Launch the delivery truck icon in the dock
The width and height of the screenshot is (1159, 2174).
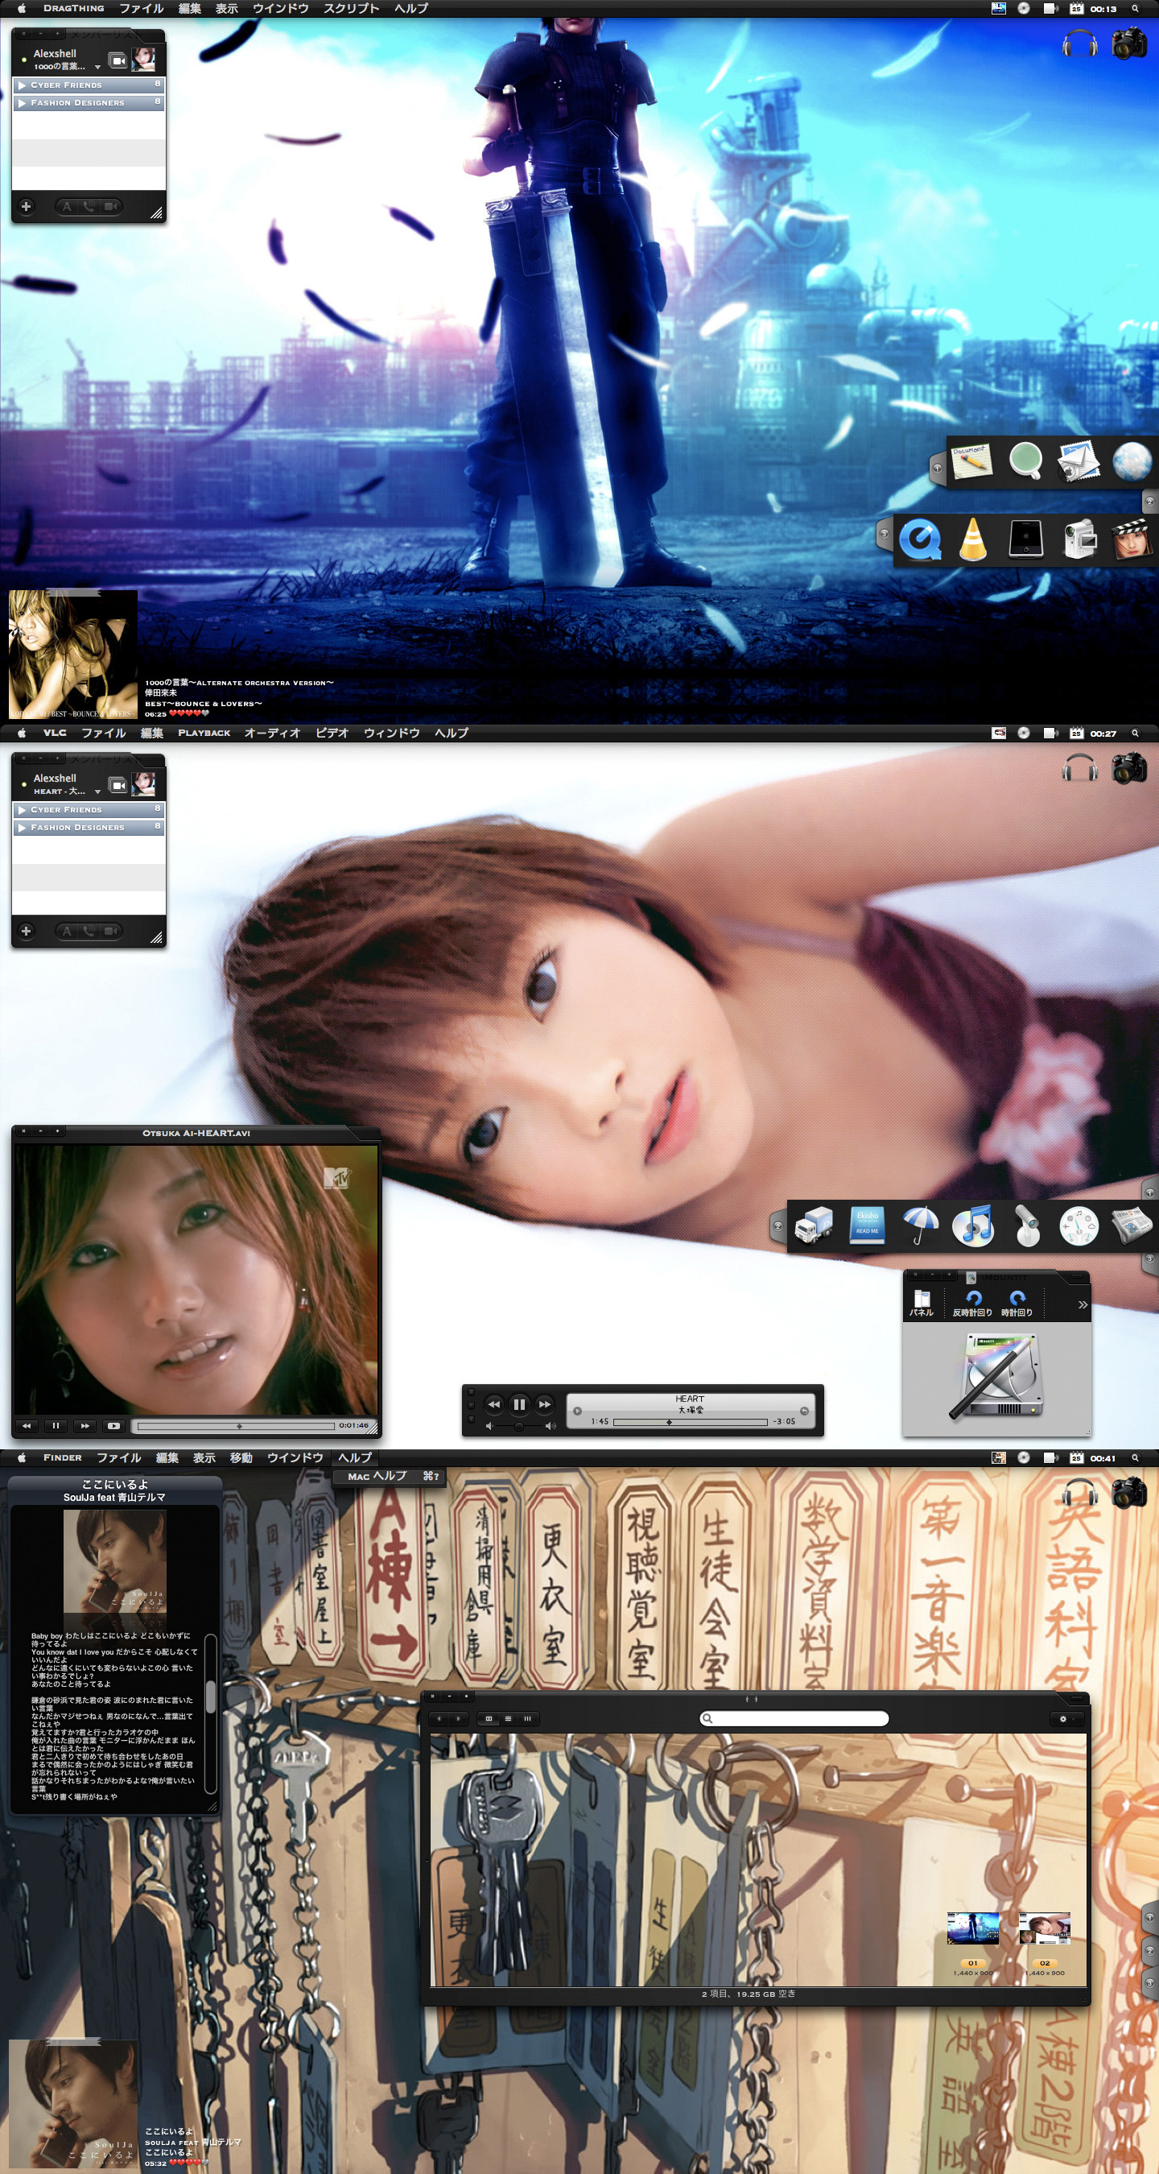point(814,1225)
